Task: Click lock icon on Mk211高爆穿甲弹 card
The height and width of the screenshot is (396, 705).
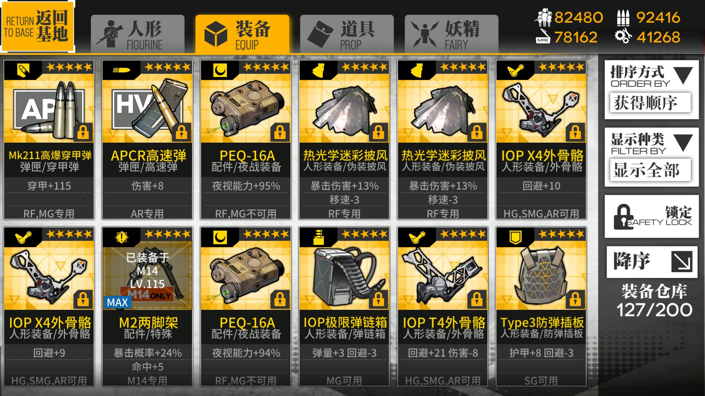Action: (83, 132)
